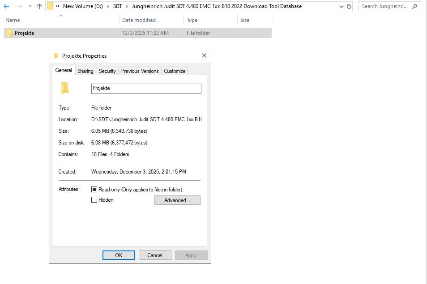Open the recent locations dropdown arrow
Viewport: 427px width, 284px height.
click(30, 6)
